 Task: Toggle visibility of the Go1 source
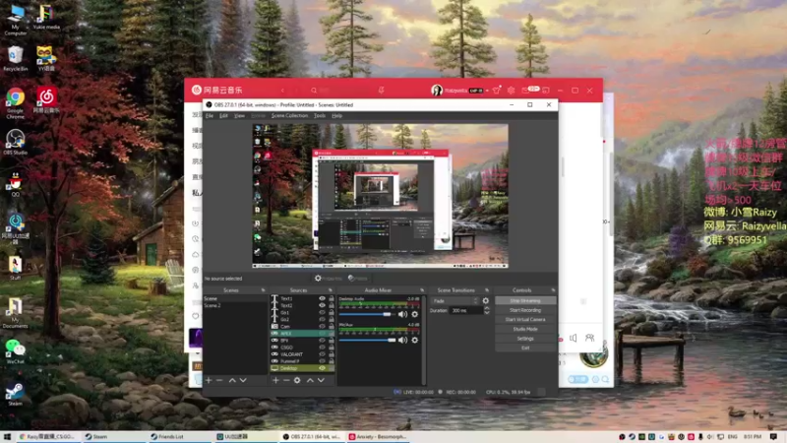coord(323,312)
